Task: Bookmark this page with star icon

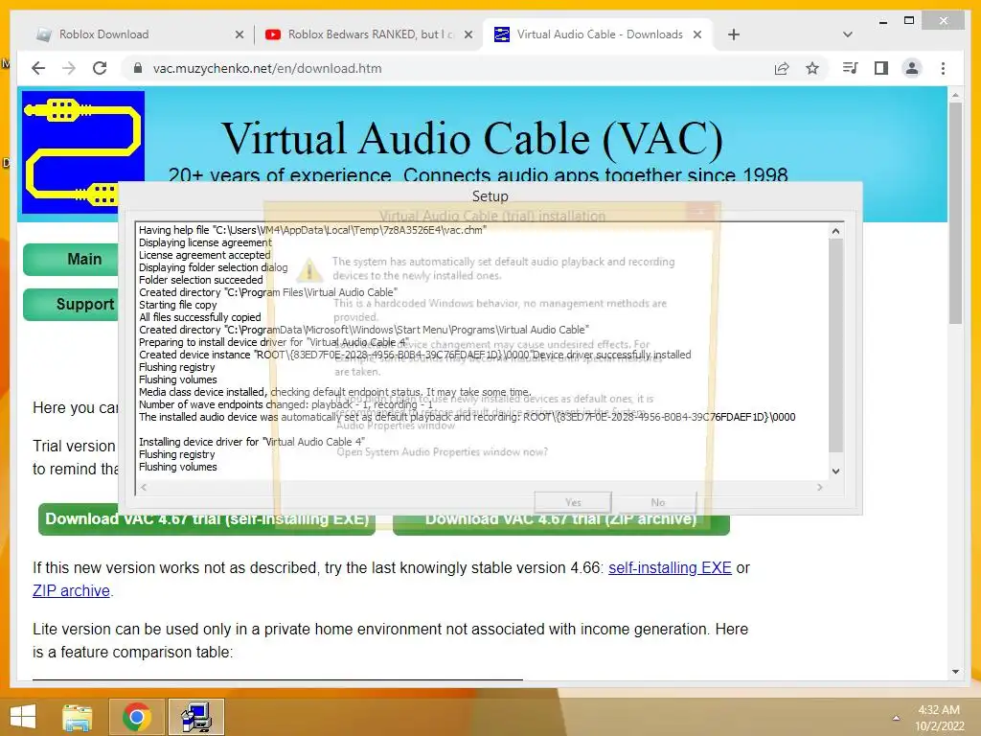Action: point(812,68)
